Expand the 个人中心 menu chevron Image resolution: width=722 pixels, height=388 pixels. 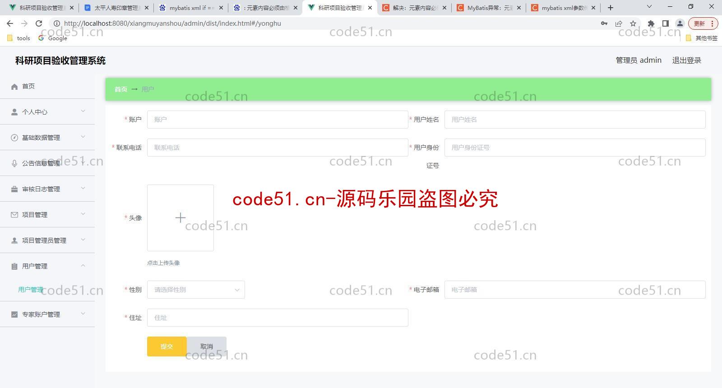pos(83,111)
